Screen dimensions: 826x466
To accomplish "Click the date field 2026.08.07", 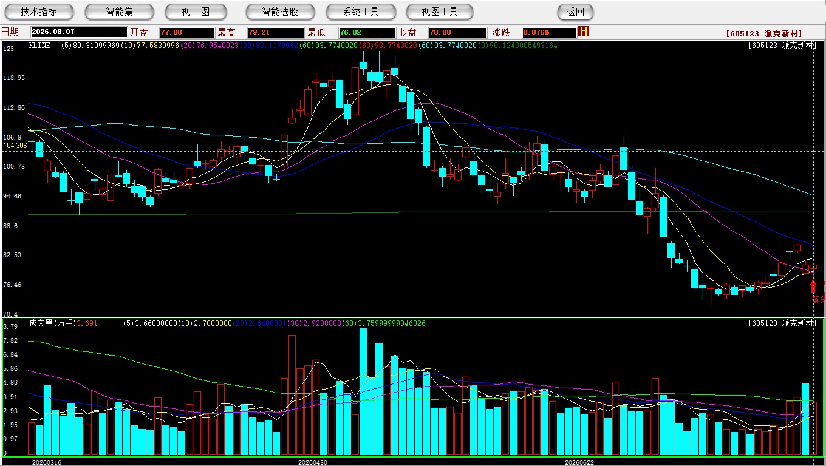I will 78,32.
